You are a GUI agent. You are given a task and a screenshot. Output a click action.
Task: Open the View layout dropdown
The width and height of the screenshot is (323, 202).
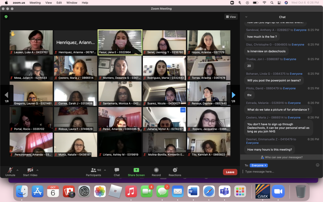coord(231,17)
